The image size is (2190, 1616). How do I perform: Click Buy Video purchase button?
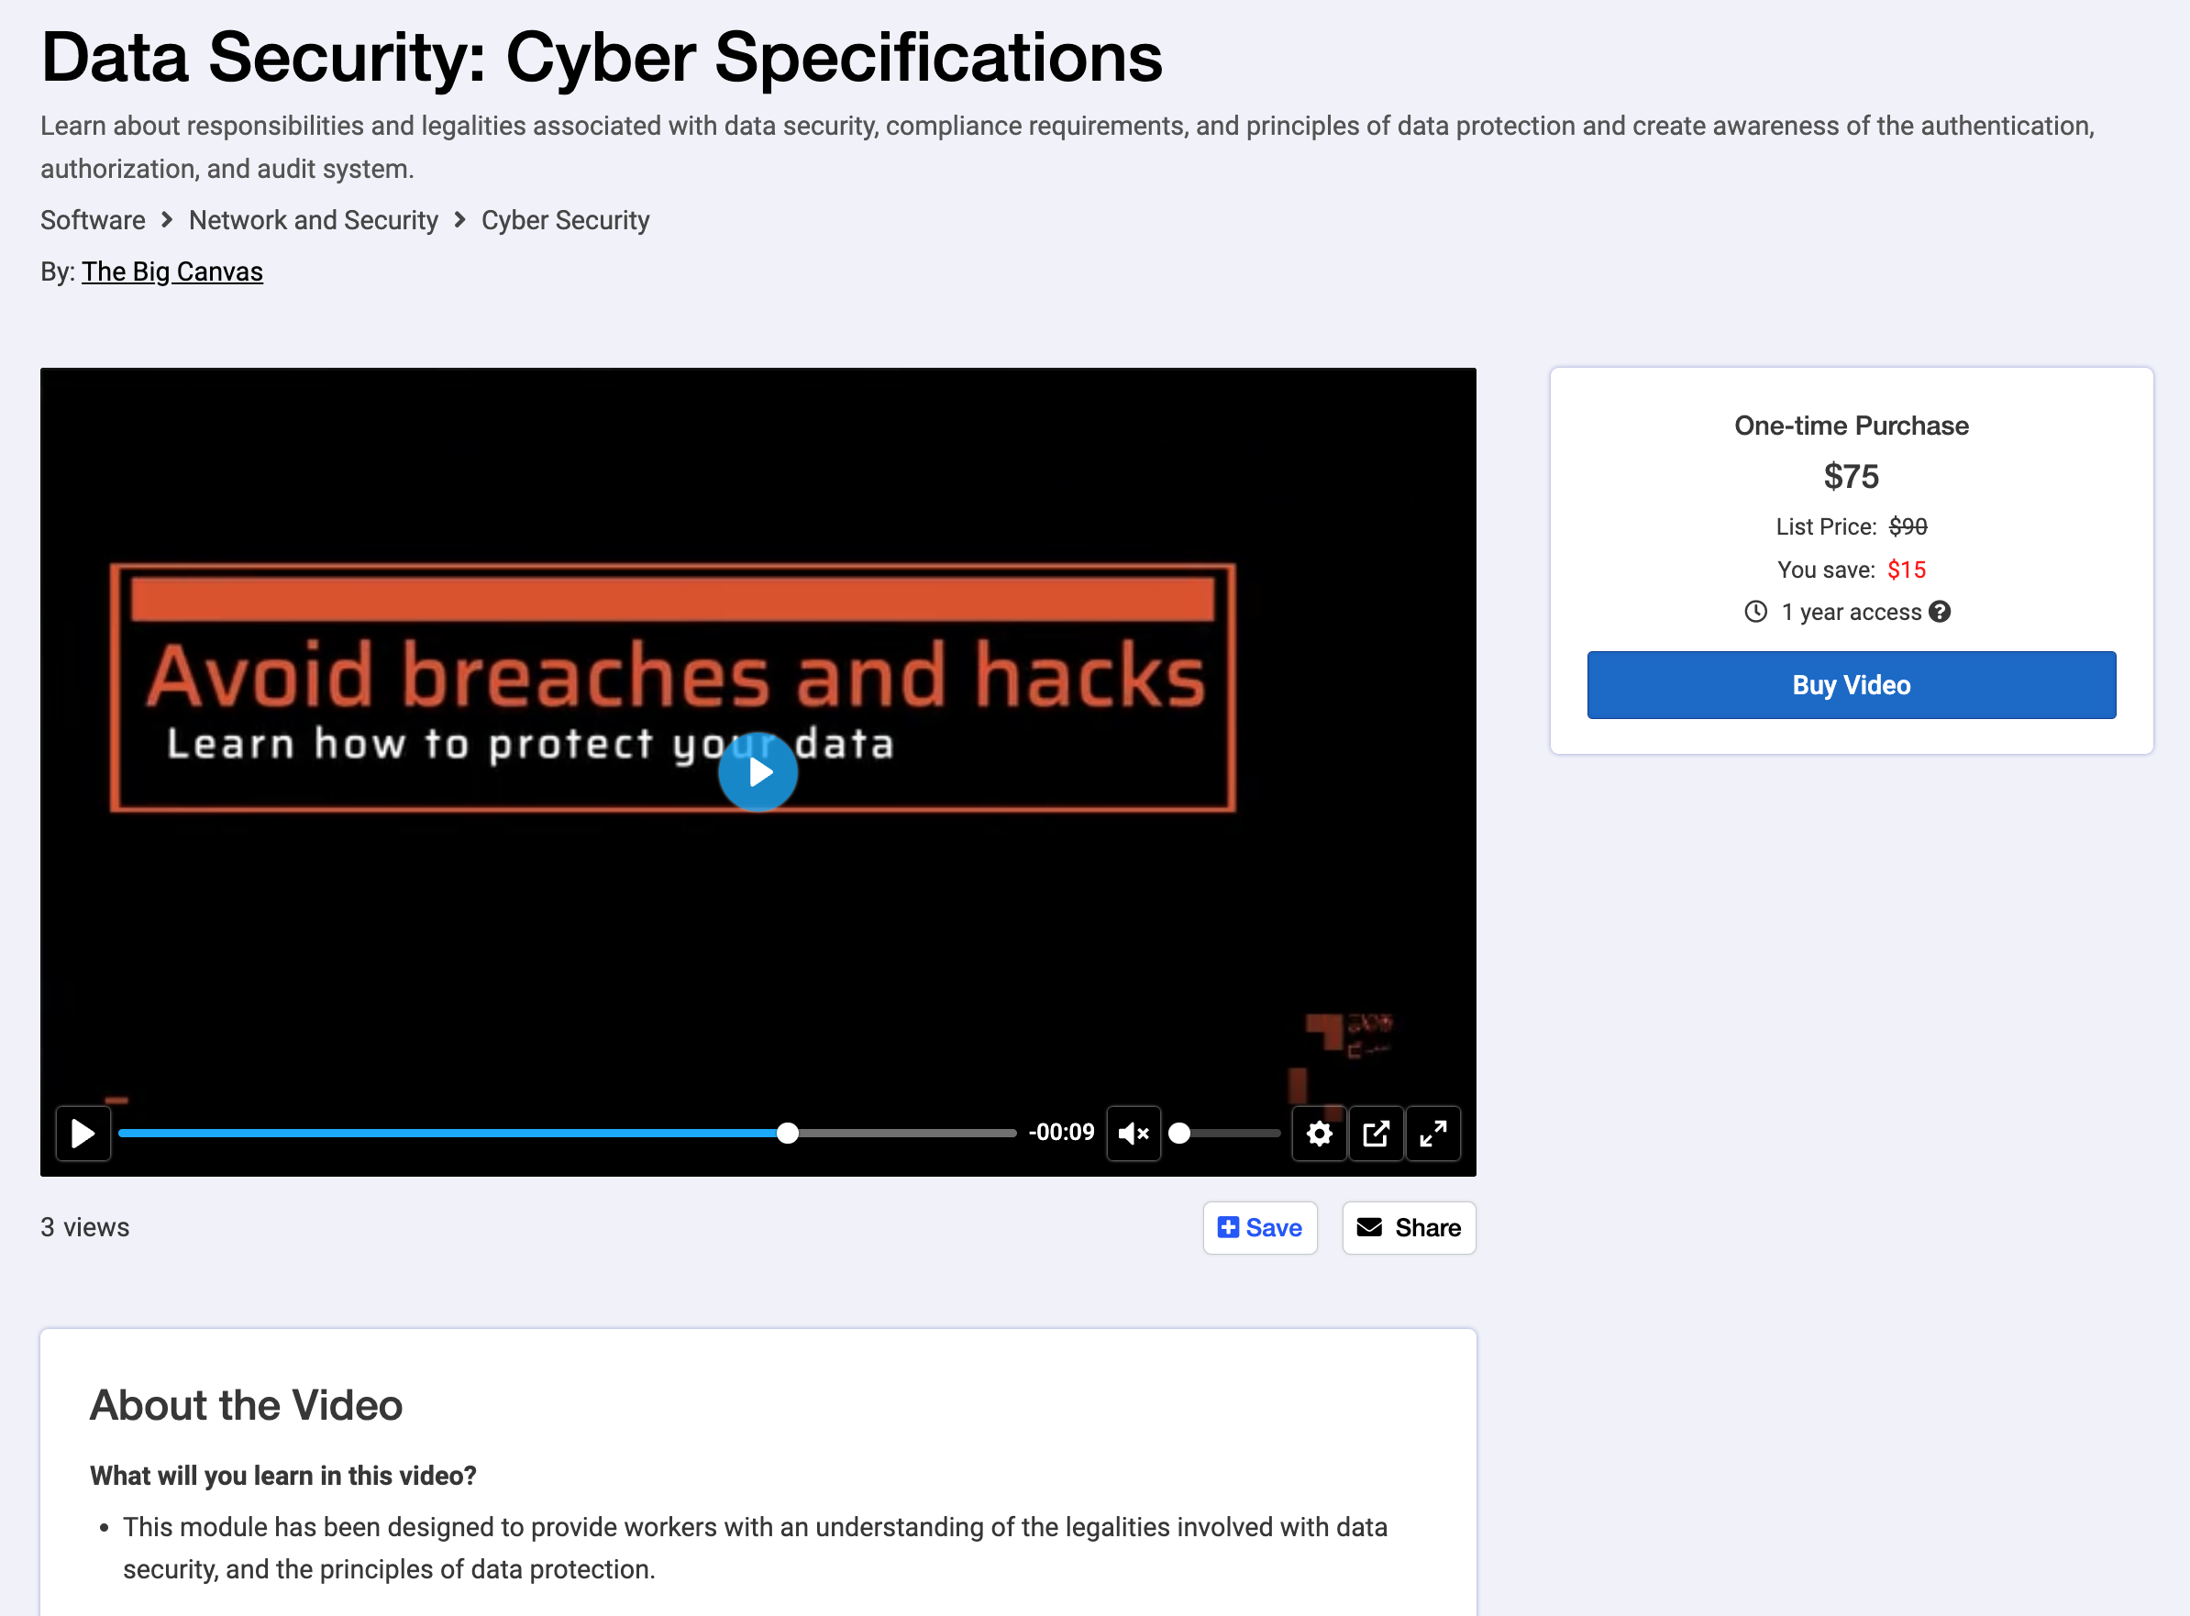[1852, 684]
